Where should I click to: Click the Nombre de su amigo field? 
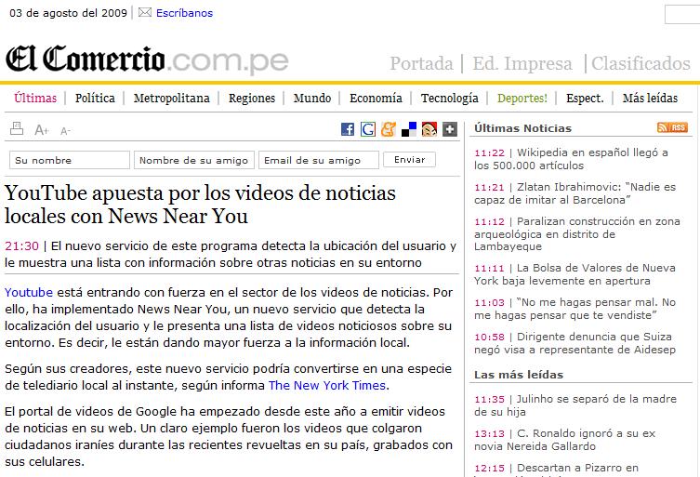(x=193, y=160)
